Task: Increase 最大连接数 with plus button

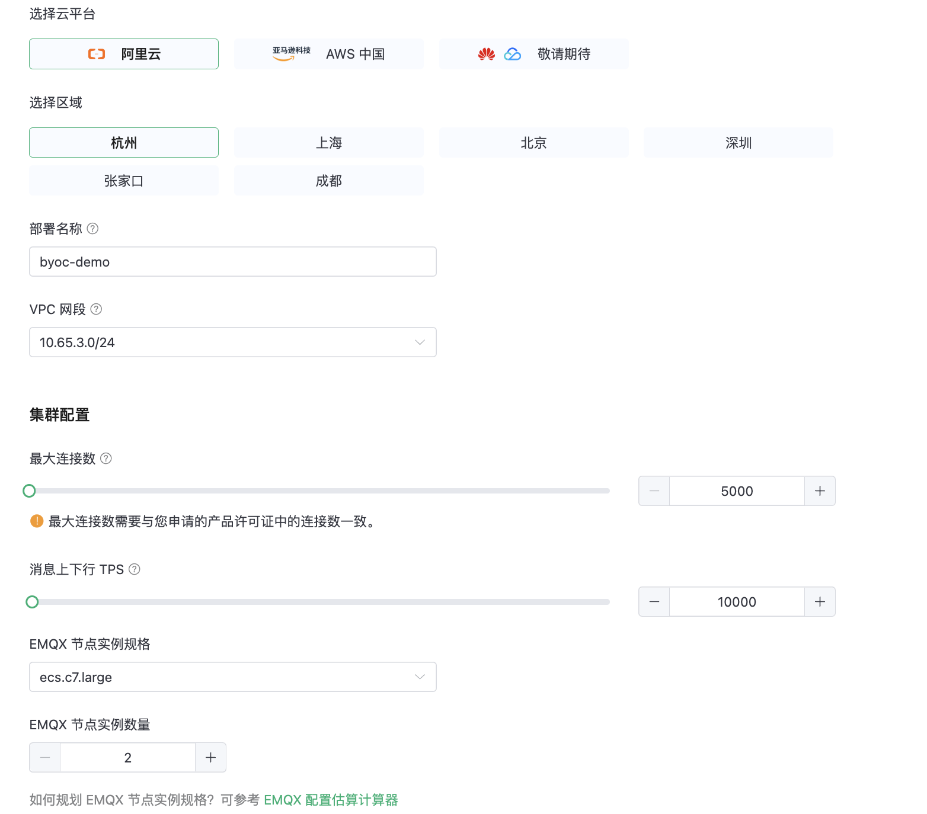Action: point(820,491)
